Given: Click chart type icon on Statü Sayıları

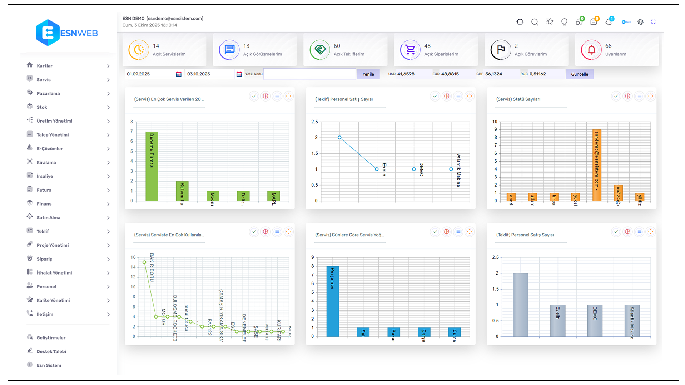Looking at the screenshot, I should (x=627, y=96).
